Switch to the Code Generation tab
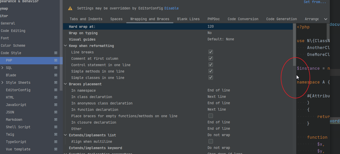 [x=282, y=19]
